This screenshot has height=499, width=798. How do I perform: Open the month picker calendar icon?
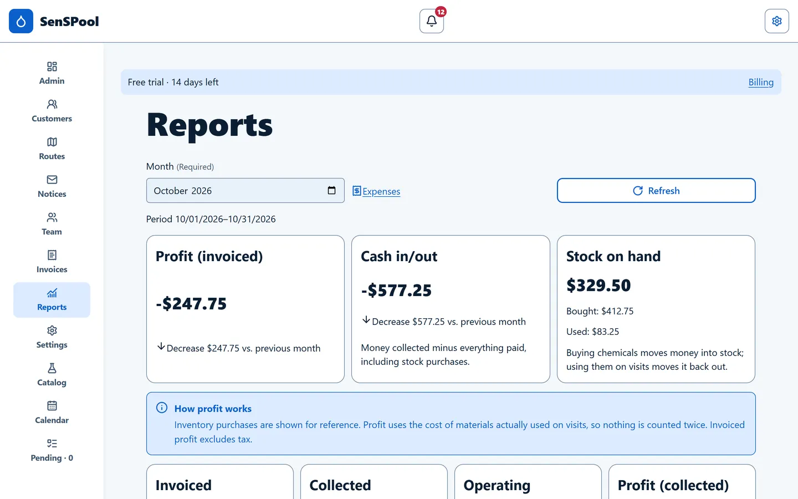(331, 190)
